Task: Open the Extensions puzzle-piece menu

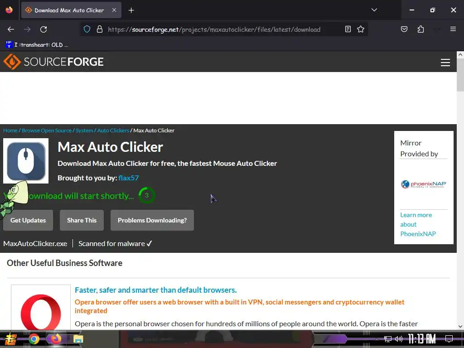Action: (420, 29)
